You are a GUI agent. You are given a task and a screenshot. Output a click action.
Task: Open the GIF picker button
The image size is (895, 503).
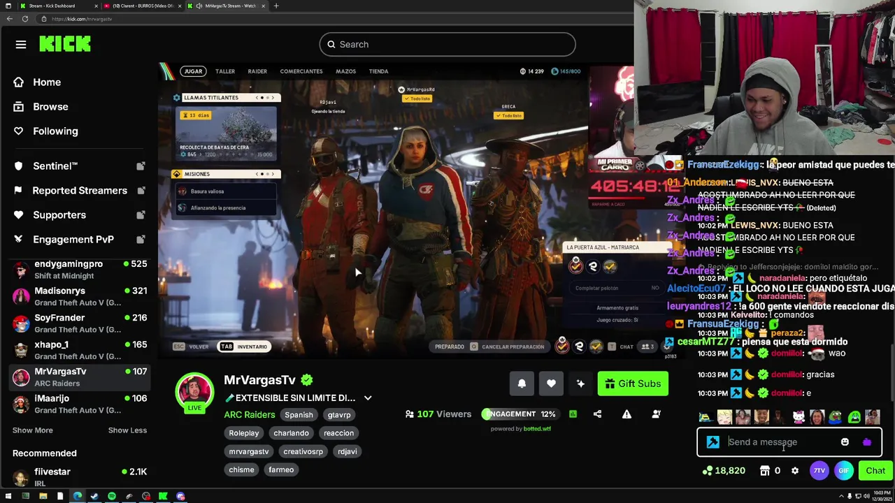click(x=844, y=471)
